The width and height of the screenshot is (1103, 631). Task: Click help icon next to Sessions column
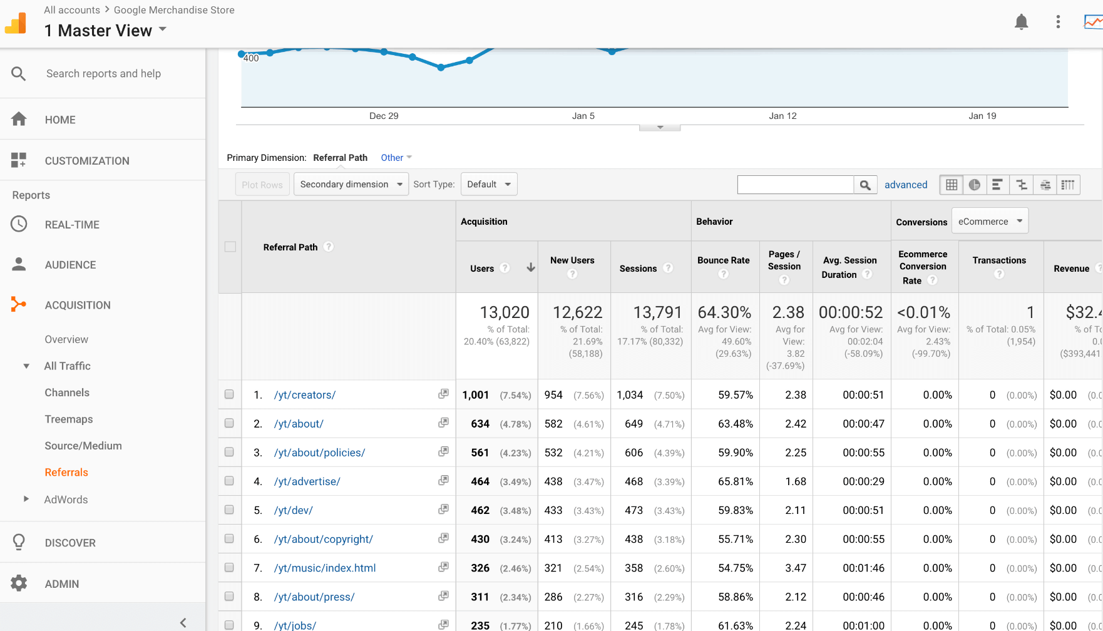(668, 268)
